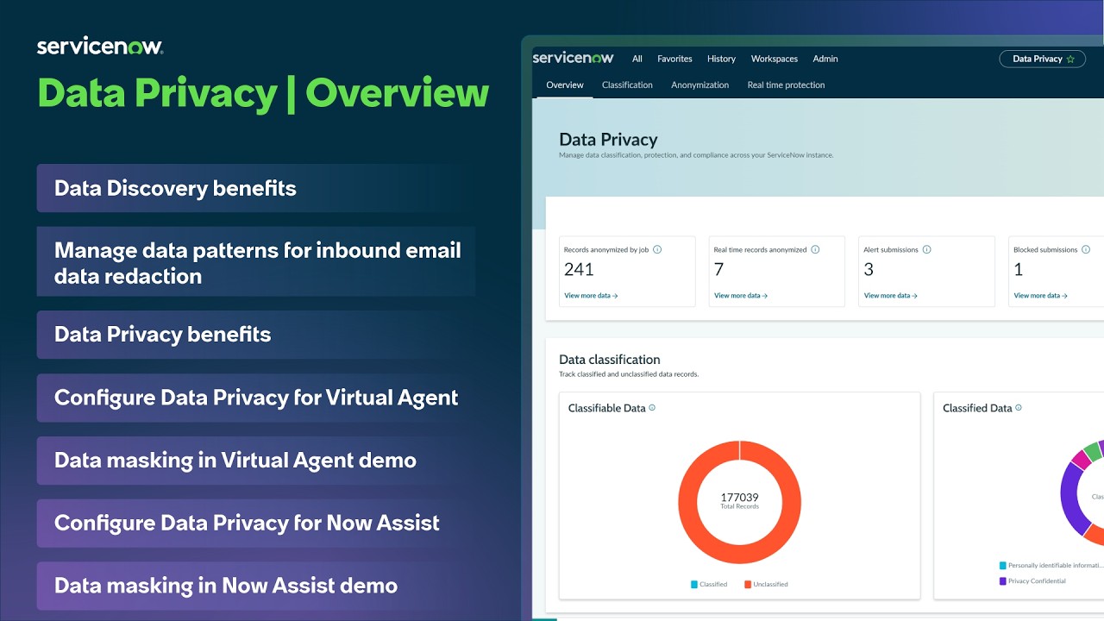Open the Admin menu

click(x=825, y=59)
